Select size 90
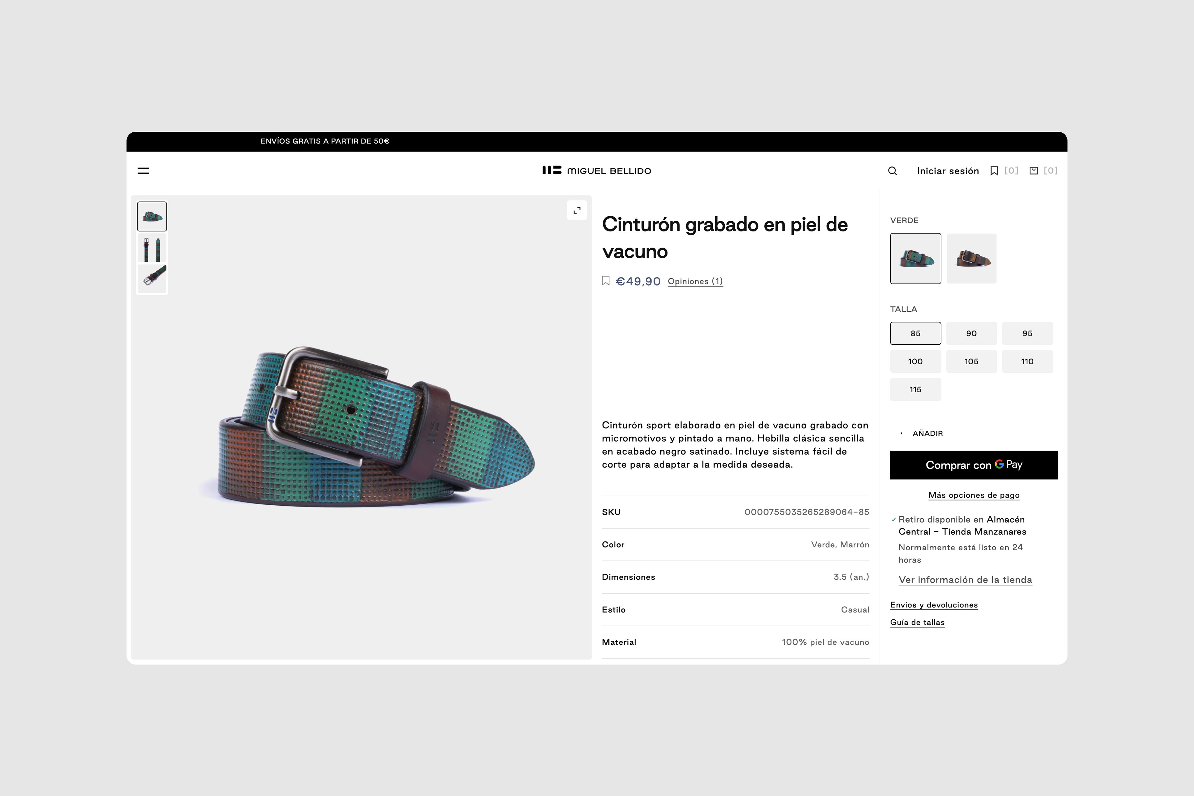1194x796 pixels. coord(971,333)
